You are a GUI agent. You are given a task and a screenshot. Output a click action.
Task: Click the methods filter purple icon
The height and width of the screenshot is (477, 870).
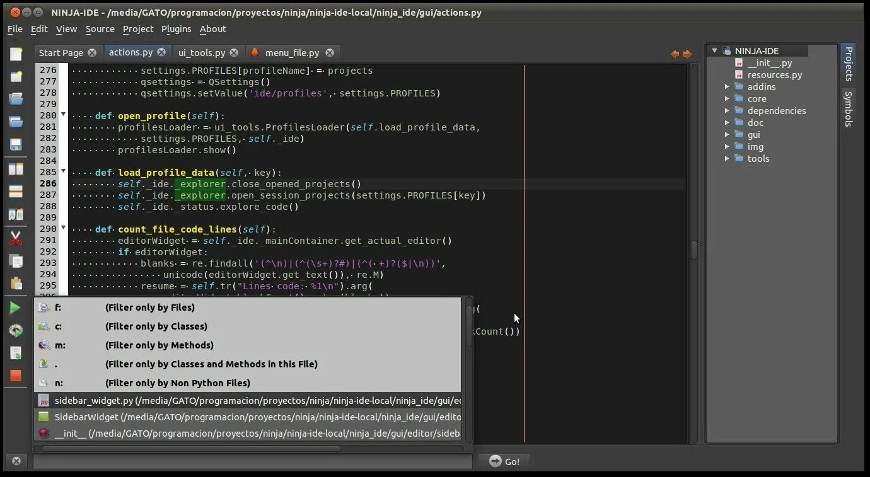[x=43, y=345]
